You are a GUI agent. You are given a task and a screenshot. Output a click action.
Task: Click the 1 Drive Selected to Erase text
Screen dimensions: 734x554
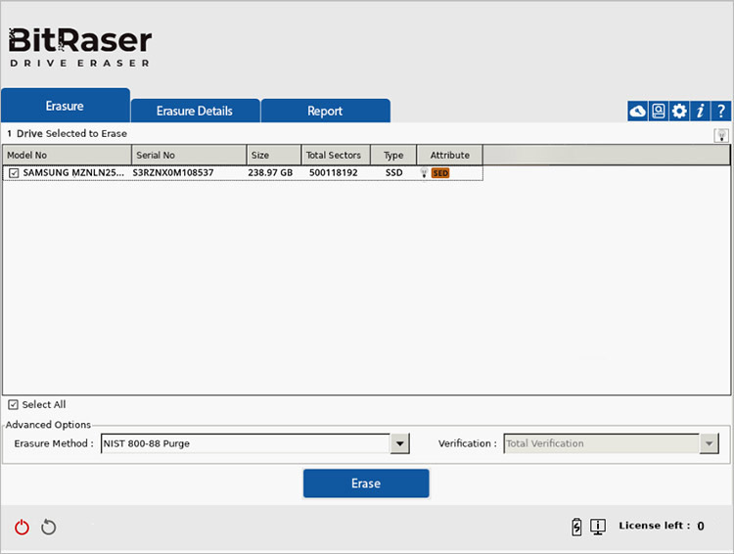pyautogui.click(x=67, y=133)
